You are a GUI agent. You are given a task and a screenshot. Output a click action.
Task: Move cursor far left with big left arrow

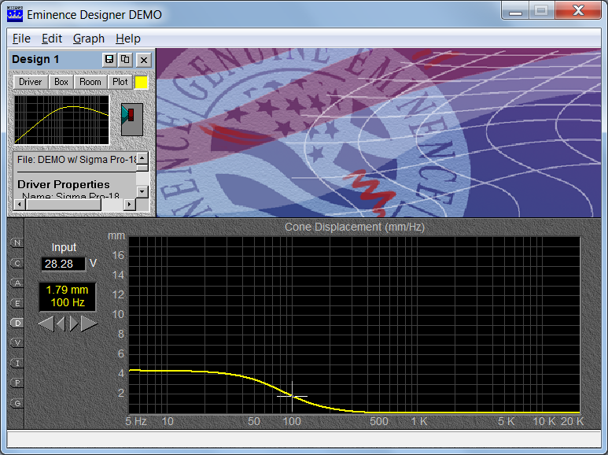pyautogui.click(x=46, y=324)
